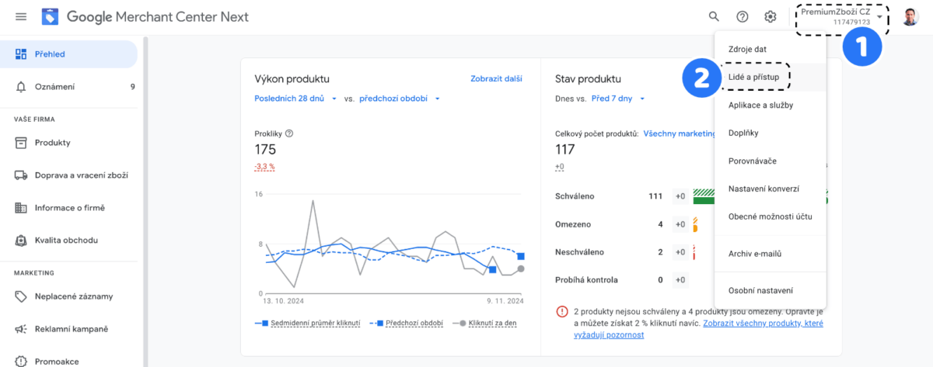Open the user profile avatar
Image resolution: width=933 pixels, height=367 pixels.
click(910, 16)
